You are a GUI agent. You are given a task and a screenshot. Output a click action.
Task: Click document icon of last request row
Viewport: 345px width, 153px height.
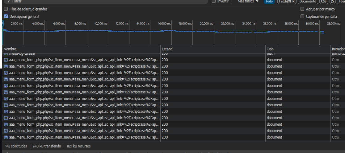(6, 137)
